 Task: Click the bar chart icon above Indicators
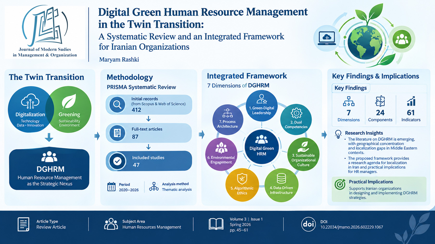tap(411, 101)
